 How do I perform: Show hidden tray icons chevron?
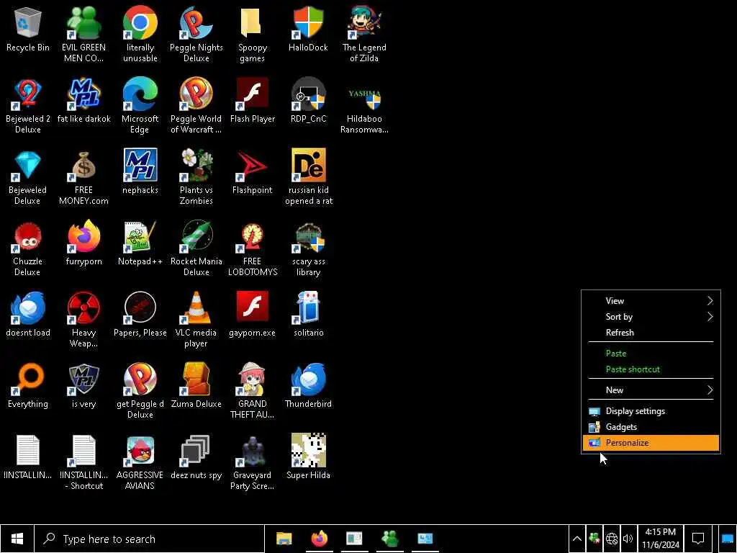tap(577, 539)
